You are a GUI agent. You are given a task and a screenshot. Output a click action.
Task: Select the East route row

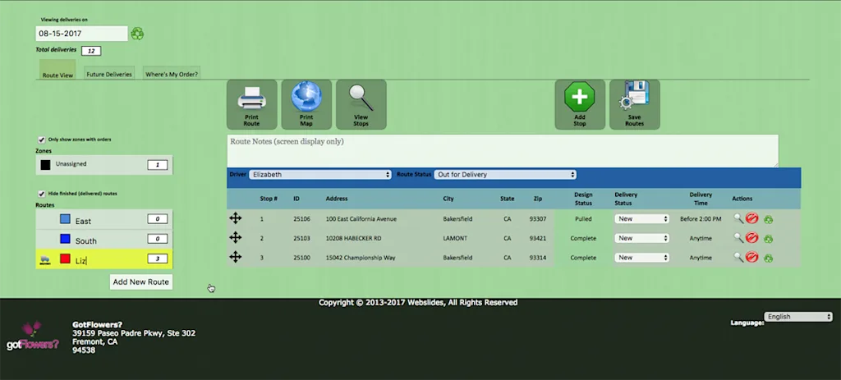pos(104,220)
